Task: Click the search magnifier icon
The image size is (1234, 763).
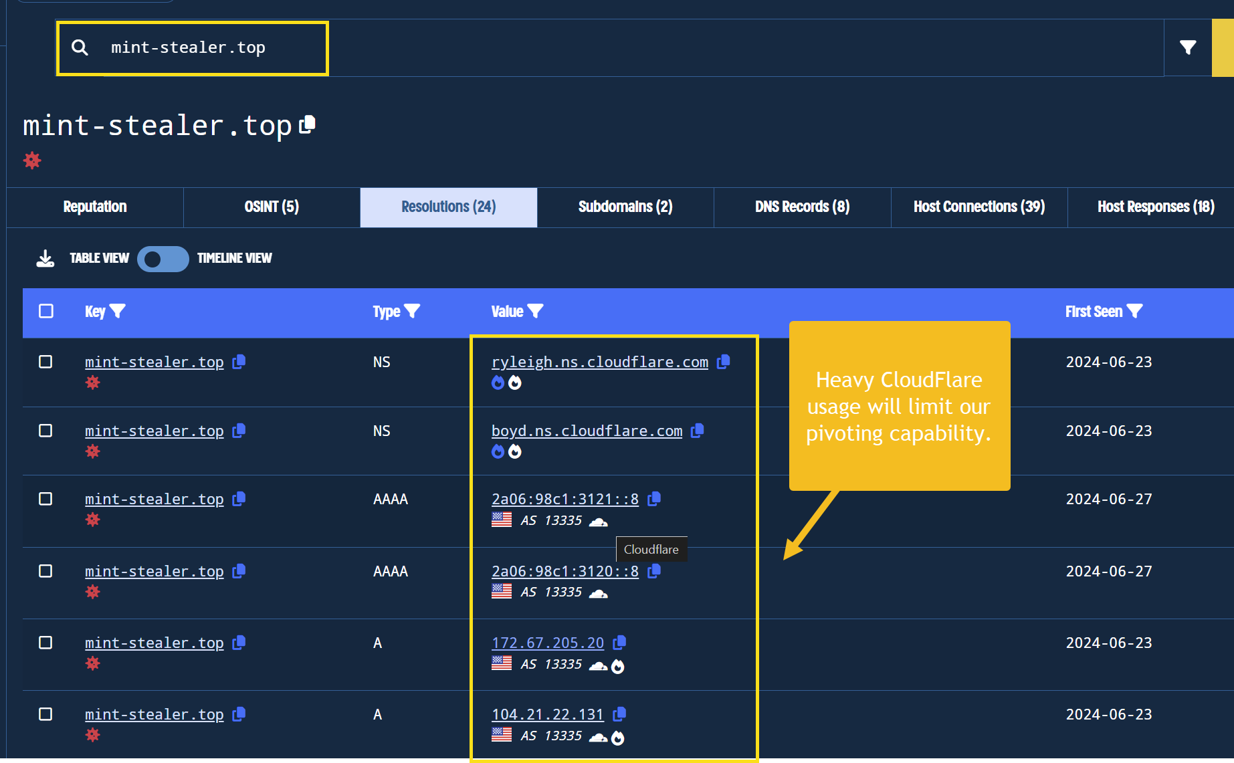Action: pyautogui.click(x=80, y=47)
